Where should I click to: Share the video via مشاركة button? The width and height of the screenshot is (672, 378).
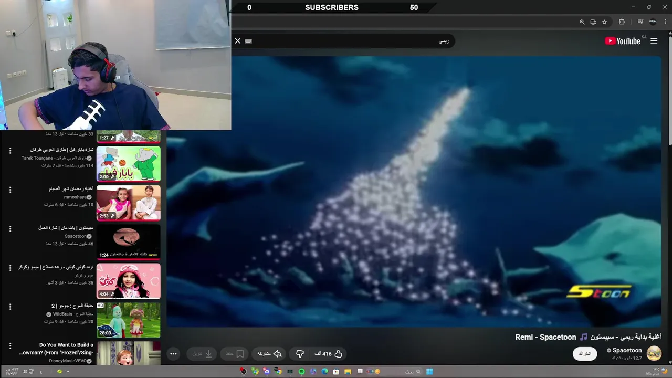[x=270, y=354]
